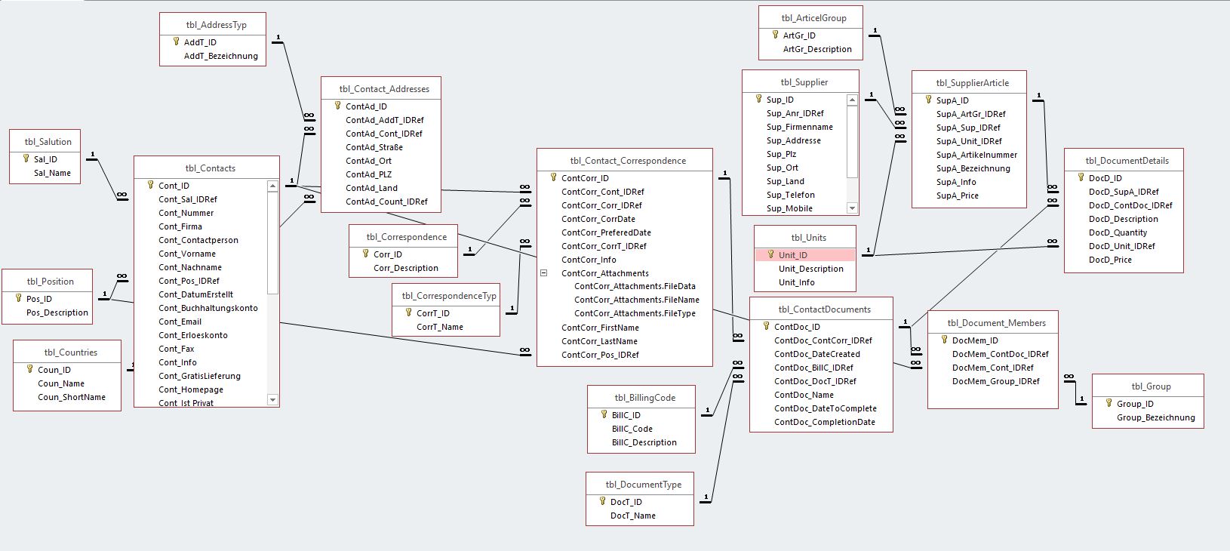Click the scrollbar thumb in tbl_Supplier
Image resolution: width=1230 pixels, height=551 pixels.
tap(852, 142)
